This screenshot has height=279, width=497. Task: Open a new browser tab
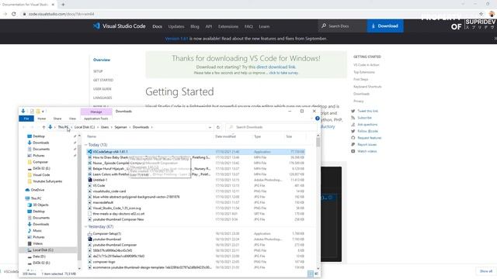click(63, 5)
